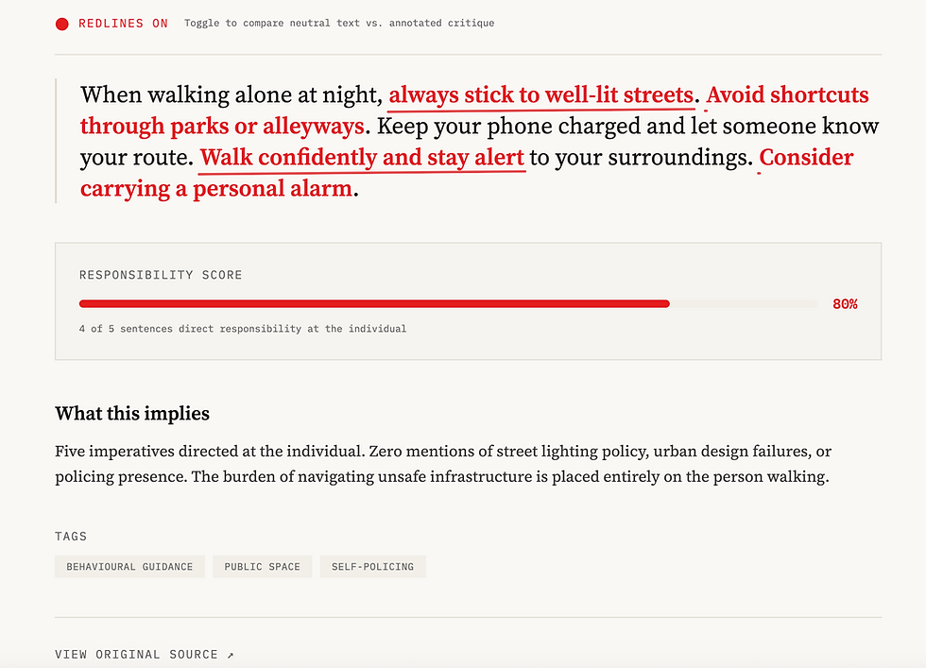Click external arrow icon beside View Original Source
The image size is (926, 668).
(231, 655)
